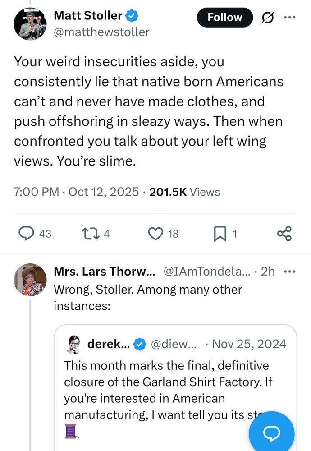This screenshot has width=311, height=451.
Task: View the 201.5K Views count
Action: tap(184, 192)
